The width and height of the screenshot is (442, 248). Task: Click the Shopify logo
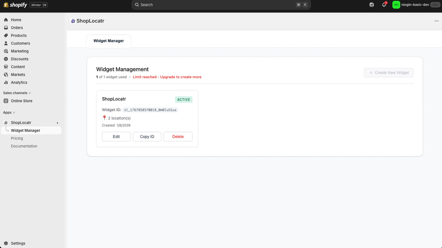(x=15, y=5)
